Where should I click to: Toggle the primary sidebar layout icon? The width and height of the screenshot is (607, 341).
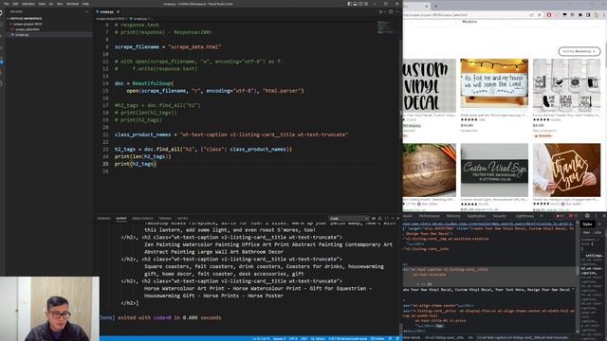pyautogui.click(x=350, y=4)
